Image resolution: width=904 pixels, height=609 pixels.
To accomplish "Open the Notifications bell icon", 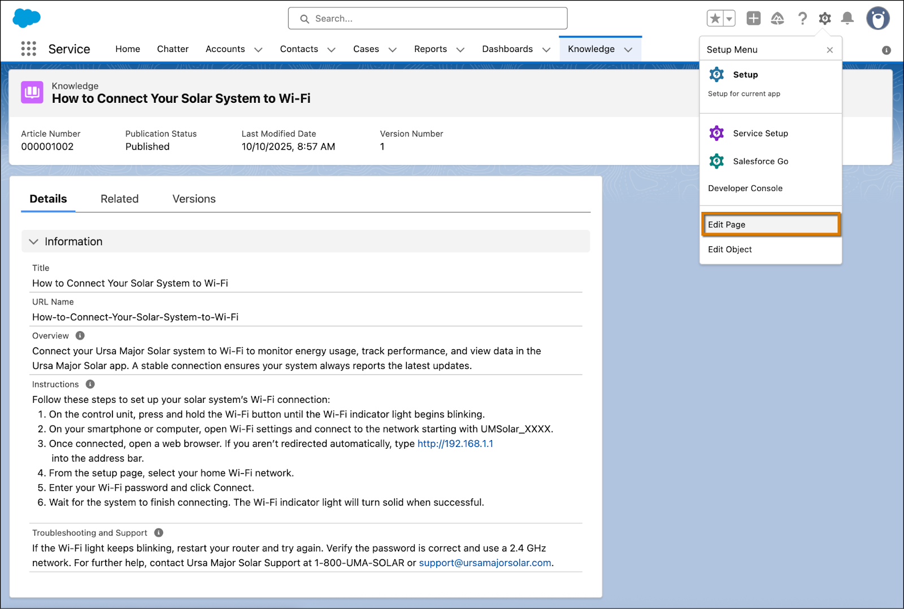I will [847, 19].
